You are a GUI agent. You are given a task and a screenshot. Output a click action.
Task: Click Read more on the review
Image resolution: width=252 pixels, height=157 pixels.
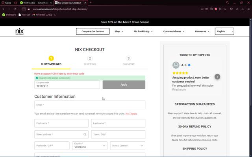coord(179,90)
